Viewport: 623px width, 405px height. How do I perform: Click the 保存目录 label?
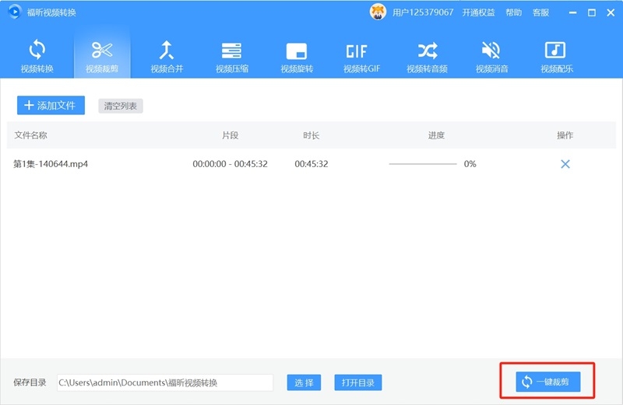(30, 382)
